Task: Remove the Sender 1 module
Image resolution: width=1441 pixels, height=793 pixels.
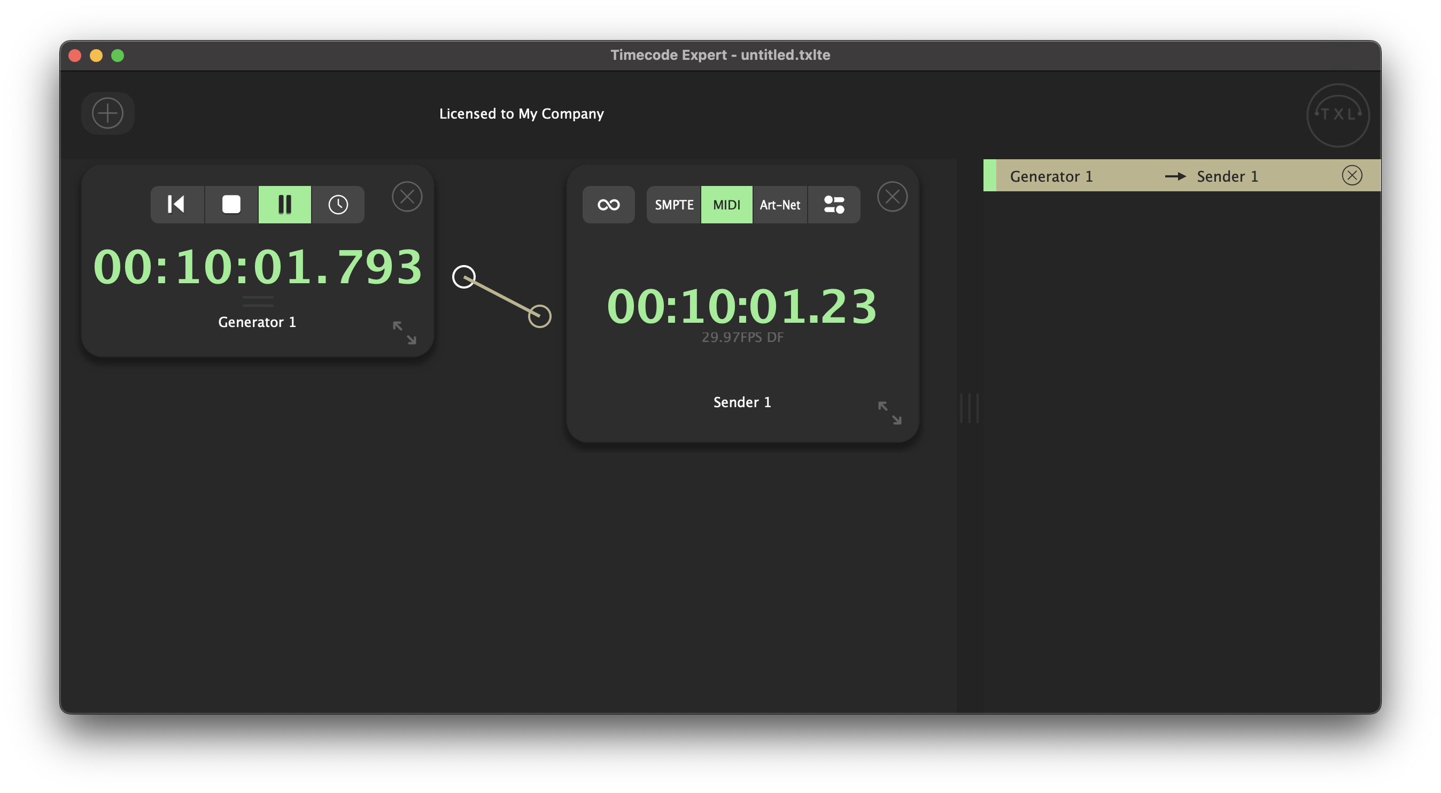Action: 892,197
